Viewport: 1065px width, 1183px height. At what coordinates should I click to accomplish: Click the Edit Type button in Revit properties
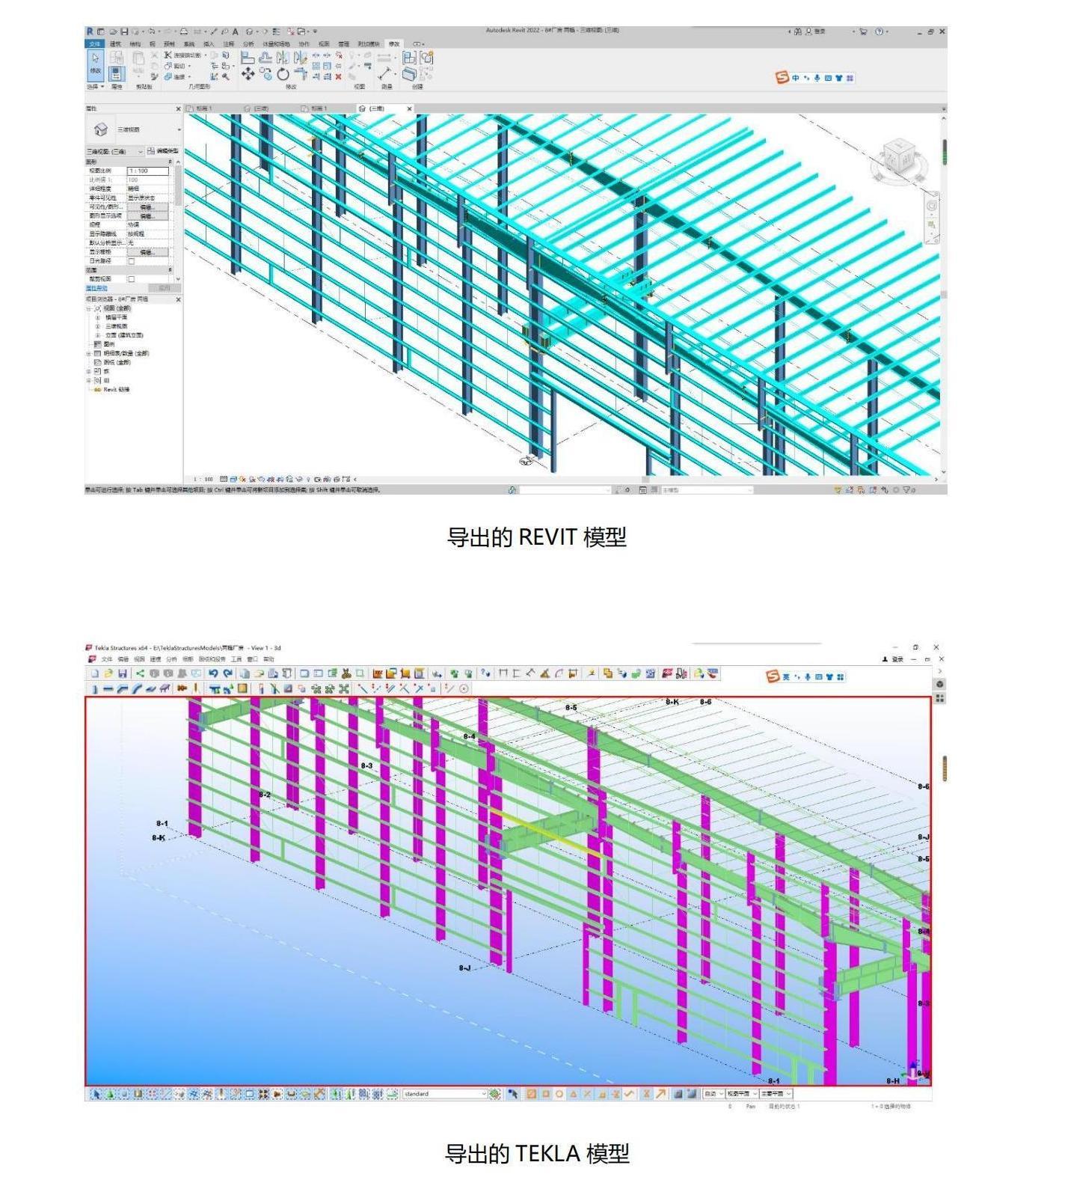pos(162,151)
